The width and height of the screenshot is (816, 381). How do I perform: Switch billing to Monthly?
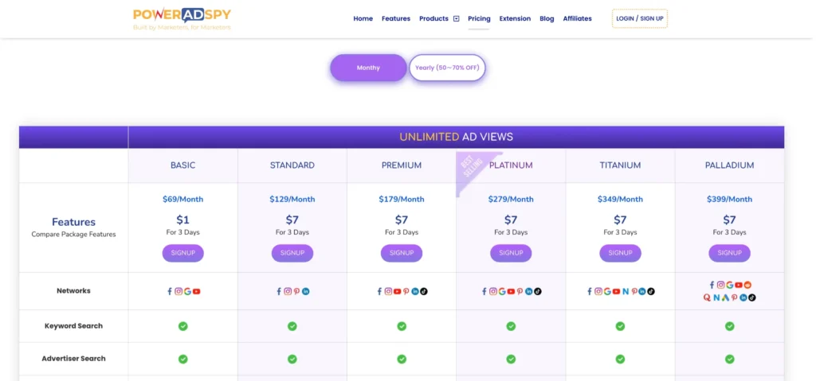tap(368, 68)
